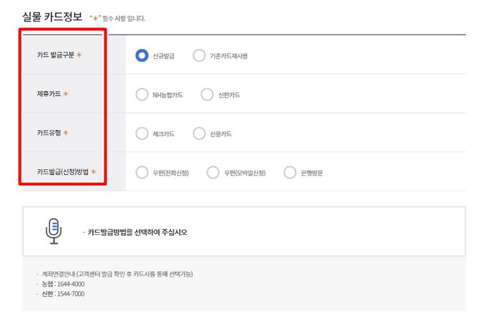
Task: Pick the 은행방문 radio option
Action: pyautogui.click(x=290, y=172)
